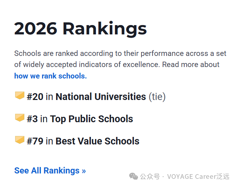Open the See All Rankings link
237x186 pixels.
[x=50, y=171]
